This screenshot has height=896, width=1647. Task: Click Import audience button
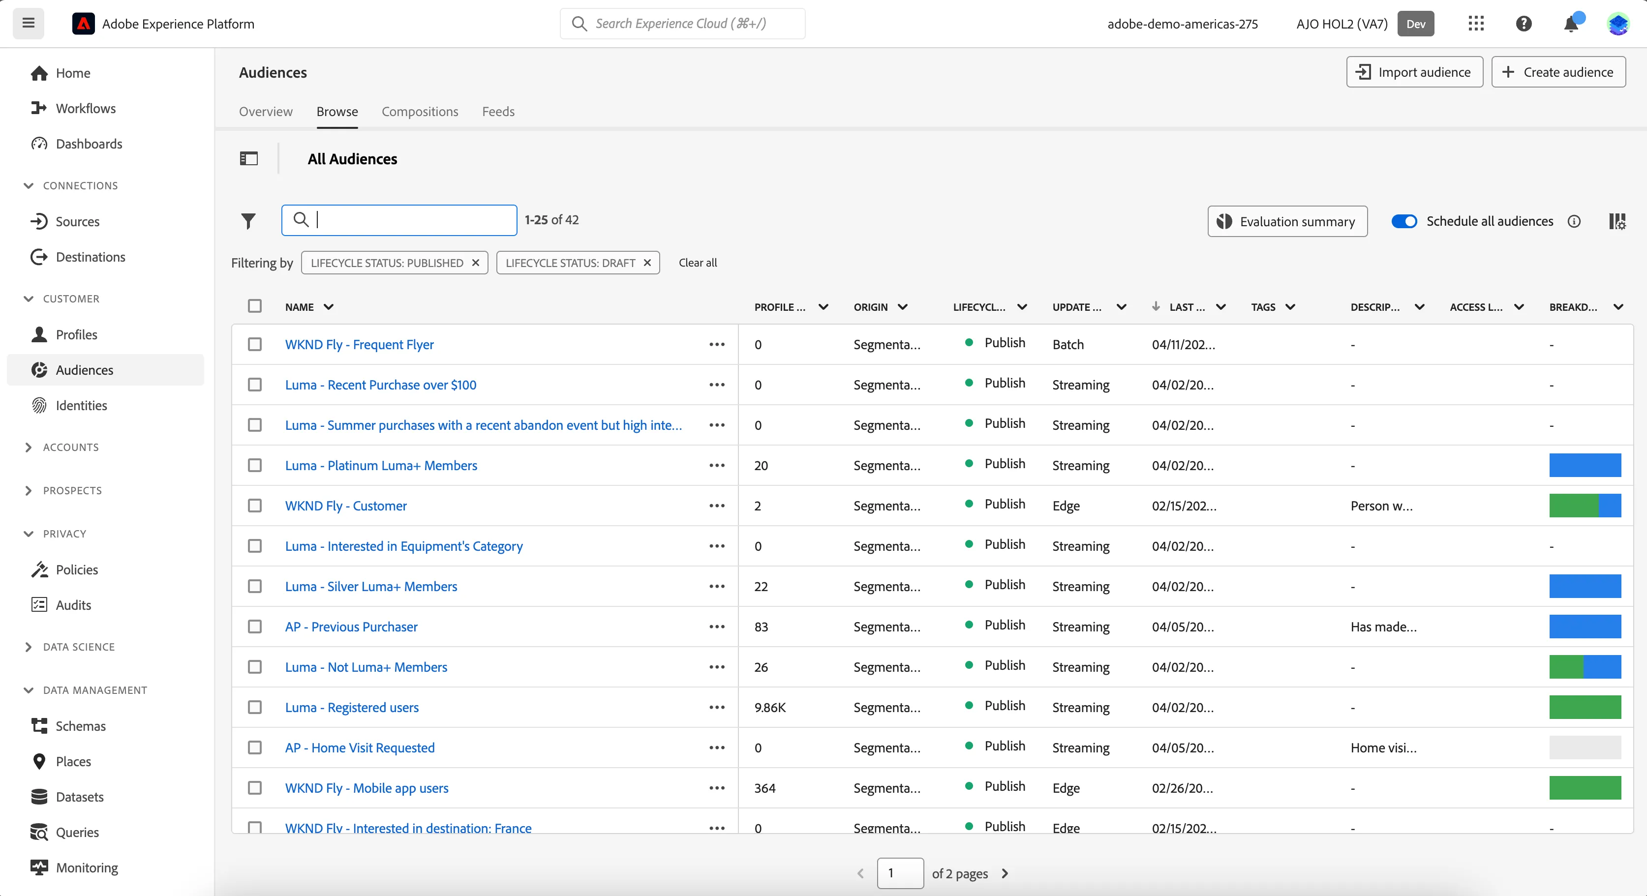(1414, 72)
